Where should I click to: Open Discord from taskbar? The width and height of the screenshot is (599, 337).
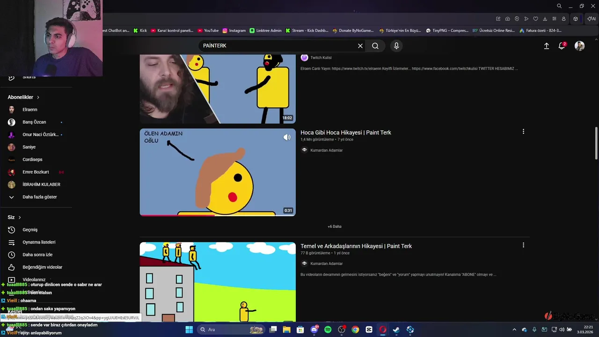pyautogui.click(x=314, y=330)
